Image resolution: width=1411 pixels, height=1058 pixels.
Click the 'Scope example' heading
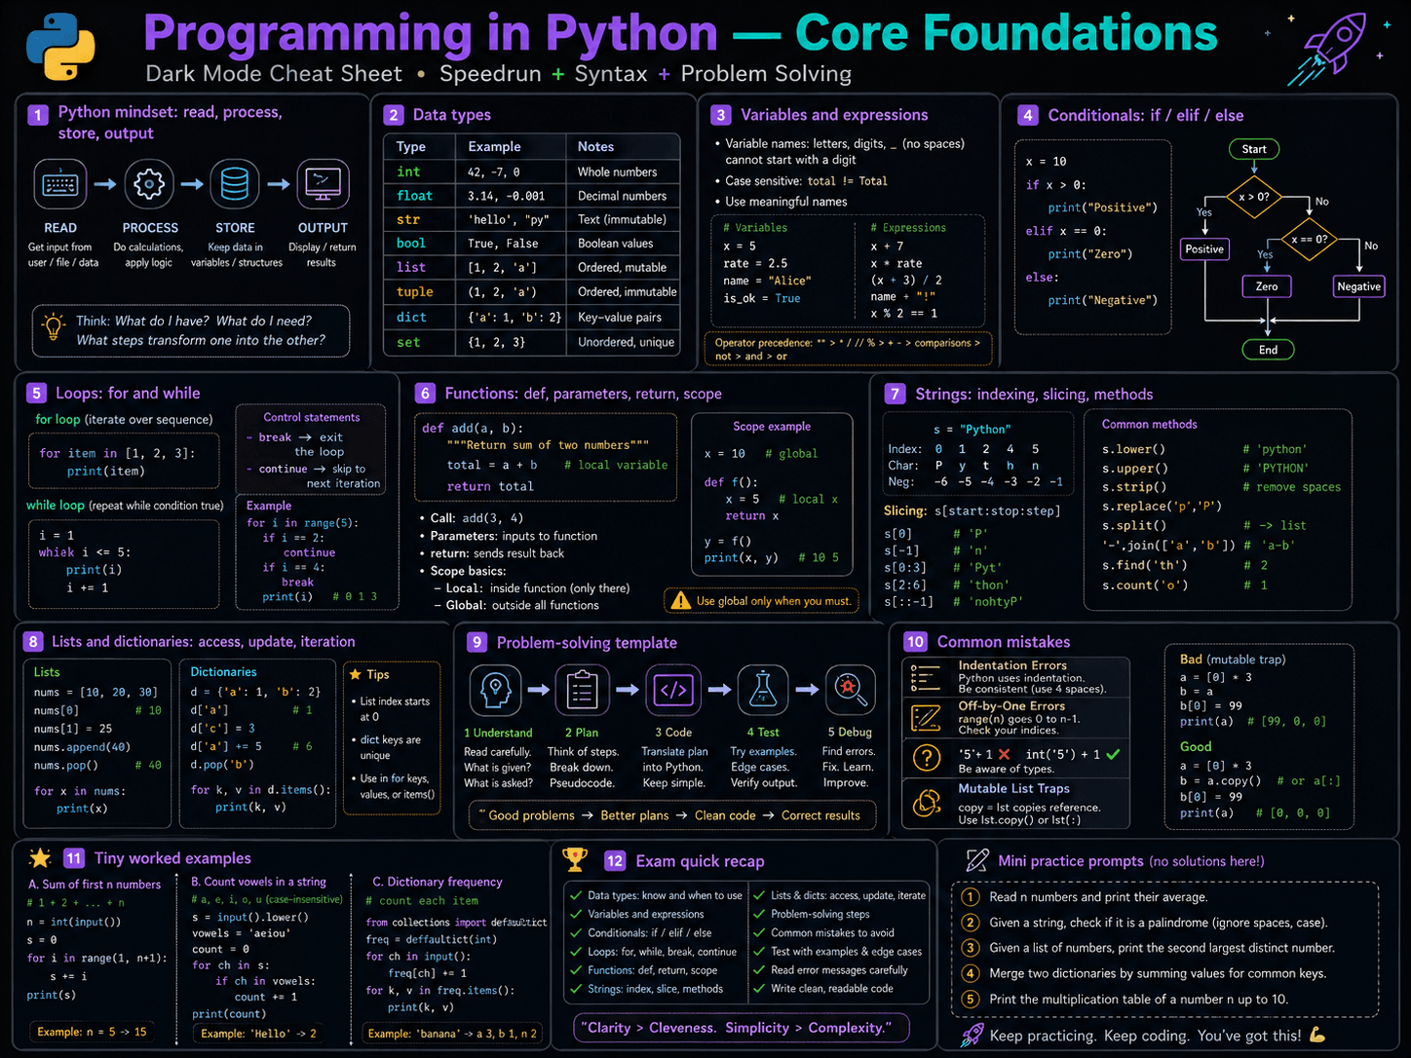[x=772, y=427]
